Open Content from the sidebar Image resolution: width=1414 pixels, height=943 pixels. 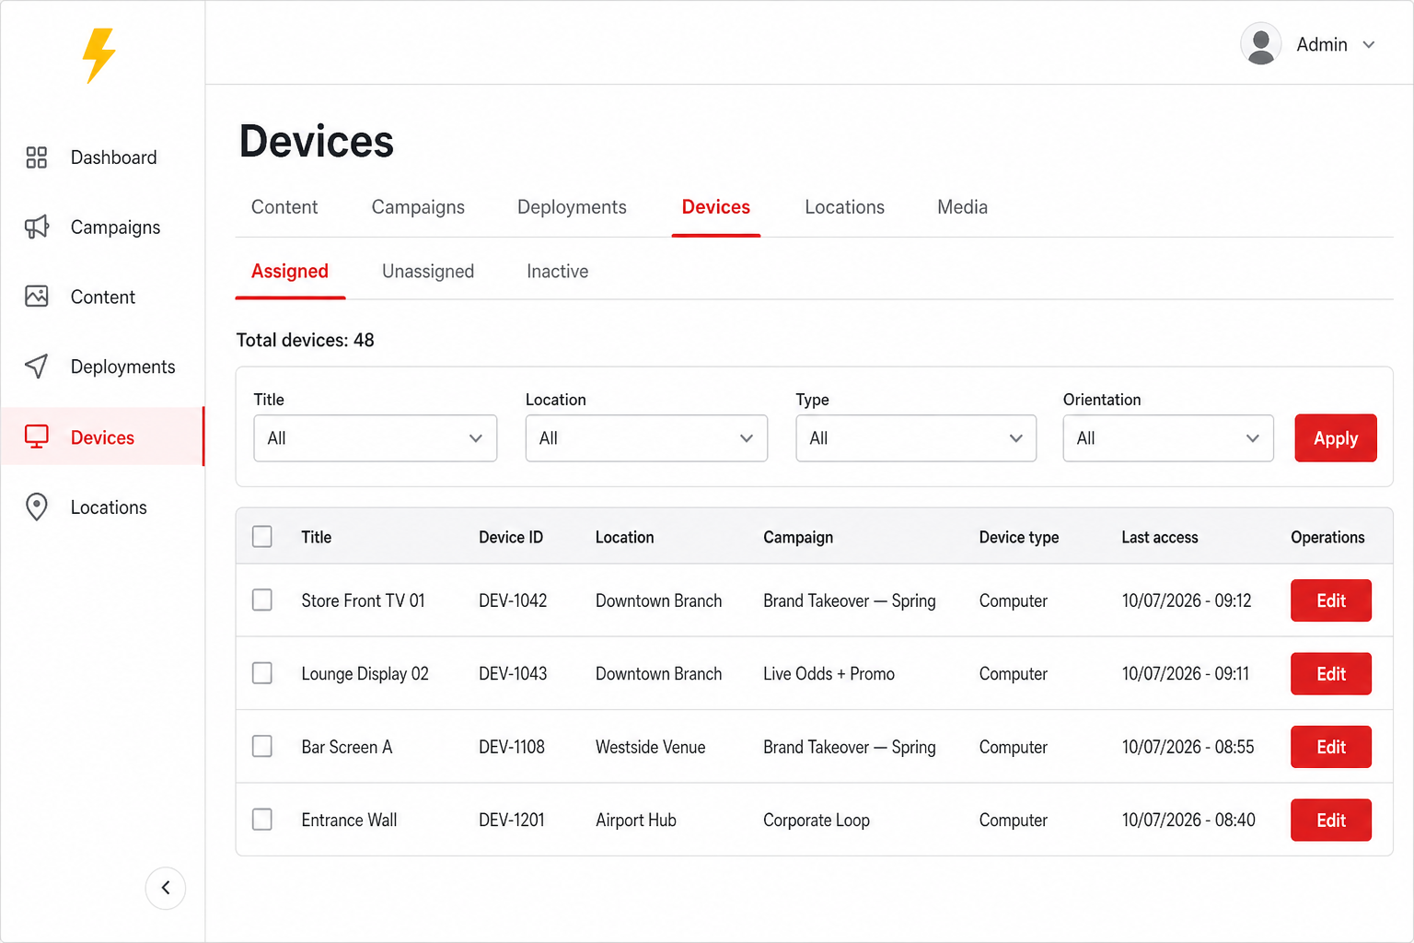[x=103, y=297]
